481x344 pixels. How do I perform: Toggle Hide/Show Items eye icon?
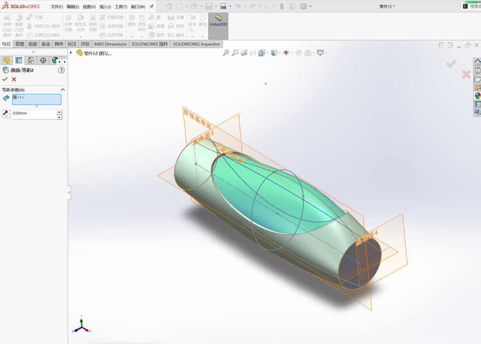click(x=286, y=53)
